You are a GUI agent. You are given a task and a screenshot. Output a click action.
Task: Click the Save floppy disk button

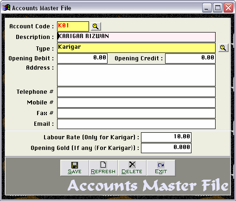tap(75, 168)
